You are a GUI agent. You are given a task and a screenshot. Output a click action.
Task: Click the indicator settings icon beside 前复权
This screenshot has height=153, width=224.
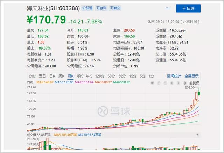[x=185, y=83]
